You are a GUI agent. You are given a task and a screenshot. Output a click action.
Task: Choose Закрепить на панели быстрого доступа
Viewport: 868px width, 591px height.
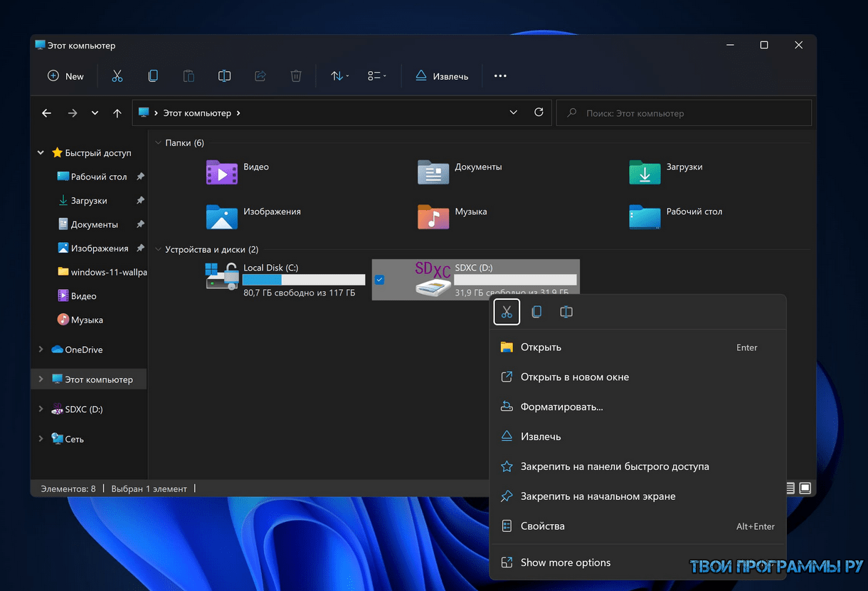pos(638,467)
